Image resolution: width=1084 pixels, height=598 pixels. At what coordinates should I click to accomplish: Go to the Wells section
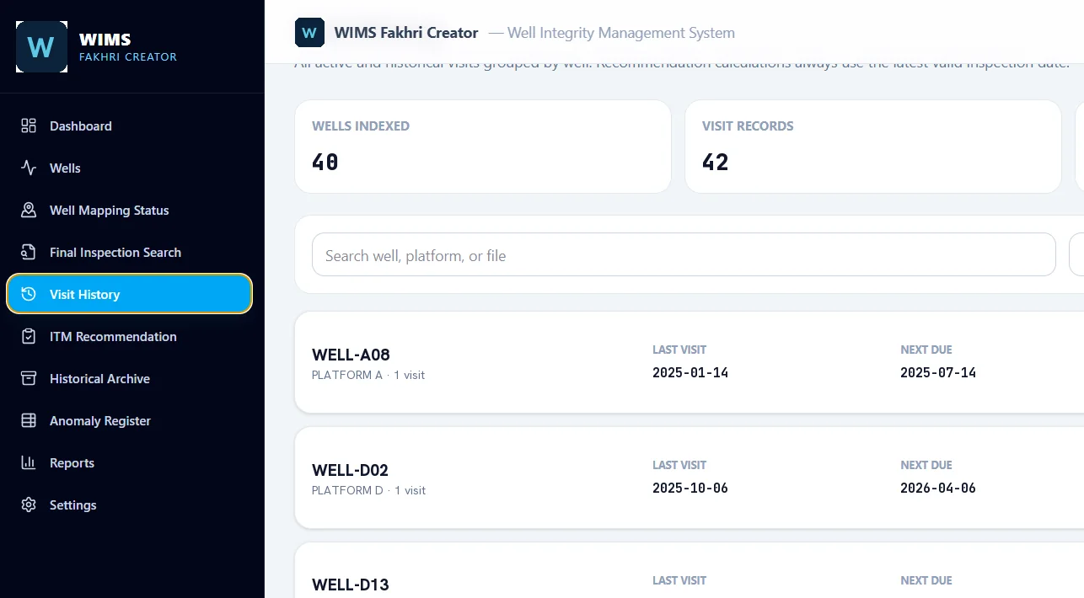[x=129, y=168]
